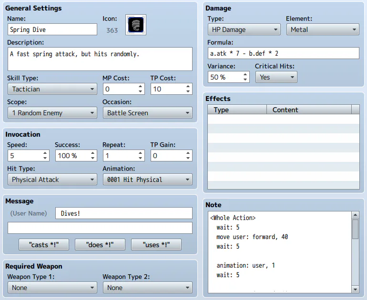
Task: Decrease Speed with the down arrow
Action: pos(45,158)
